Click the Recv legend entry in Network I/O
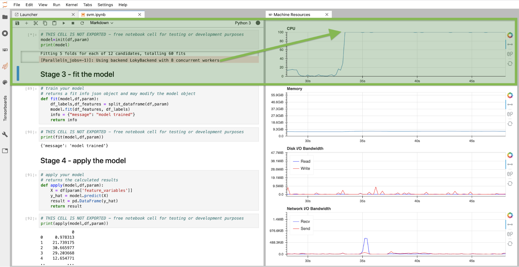The image size is (519, 267). coord(301,222)
